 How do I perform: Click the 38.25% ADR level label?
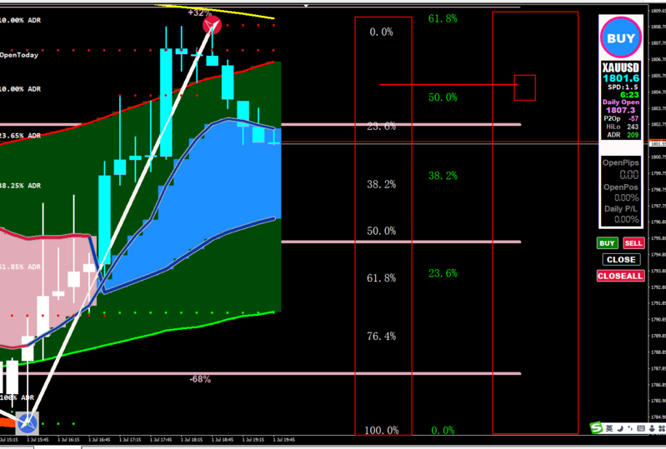(20, 186)
